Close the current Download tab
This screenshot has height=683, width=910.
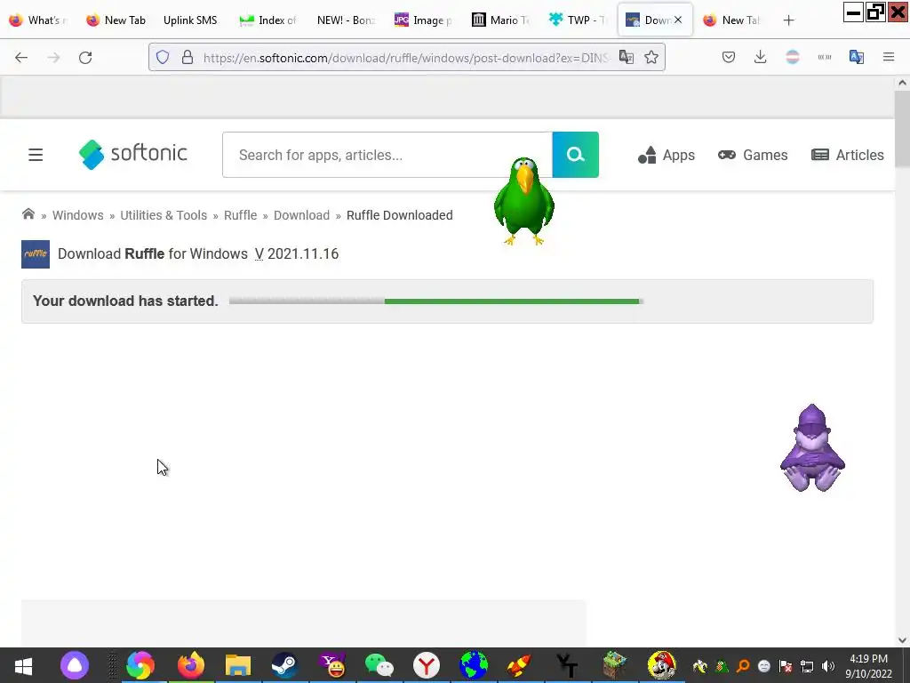point(678,20)
